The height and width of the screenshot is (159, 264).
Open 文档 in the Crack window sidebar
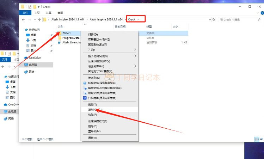click(31, 45)
